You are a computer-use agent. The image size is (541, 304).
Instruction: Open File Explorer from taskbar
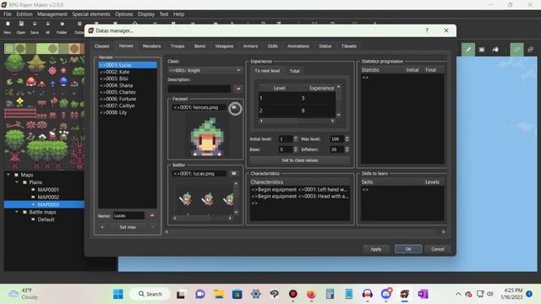(219, 294)
